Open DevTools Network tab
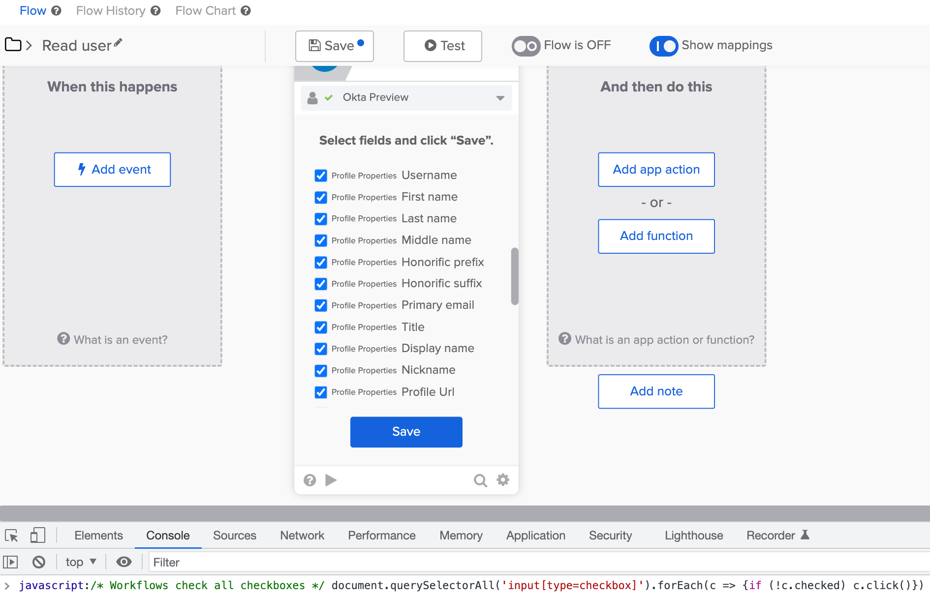The image size is (930, 596). pos(302,536)
